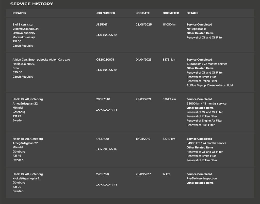Click the Pre-Delivery Inspection text
The height and width of the screenshot is (204, 260).
click(201, 178)
